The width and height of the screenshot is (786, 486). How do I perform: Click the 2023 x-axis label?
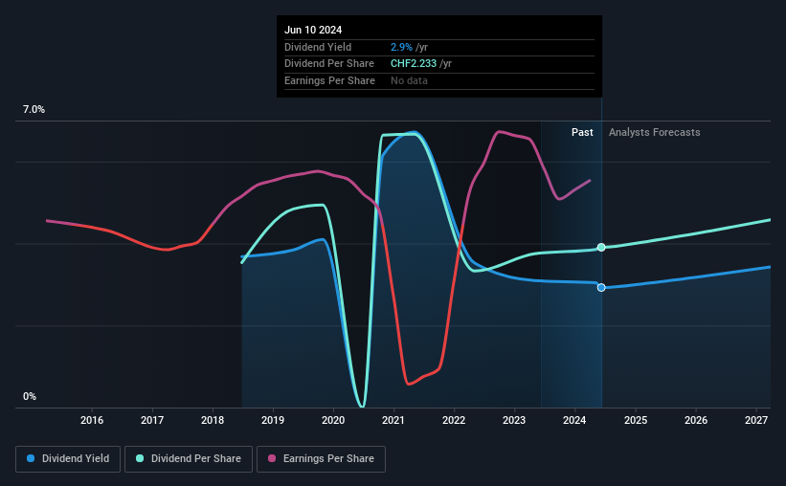(x=514, y=420)
